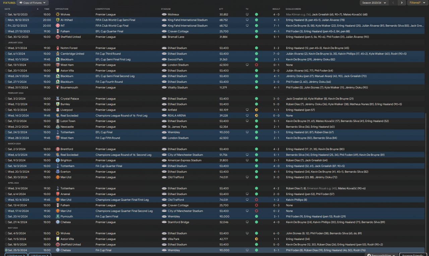Click the Aston Villa badge on 20/1/2024

coord(58,71)
